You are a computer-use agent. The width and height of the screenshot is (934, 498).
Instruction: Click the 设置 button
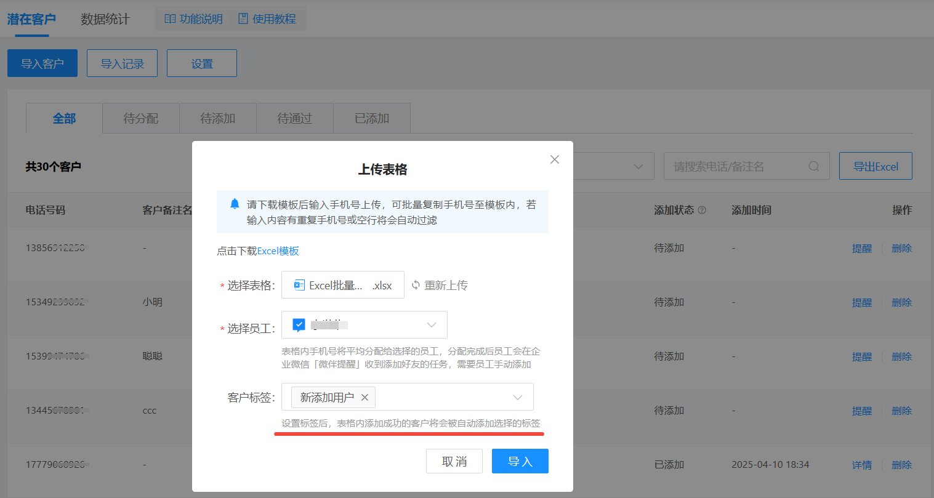(202, 63)
